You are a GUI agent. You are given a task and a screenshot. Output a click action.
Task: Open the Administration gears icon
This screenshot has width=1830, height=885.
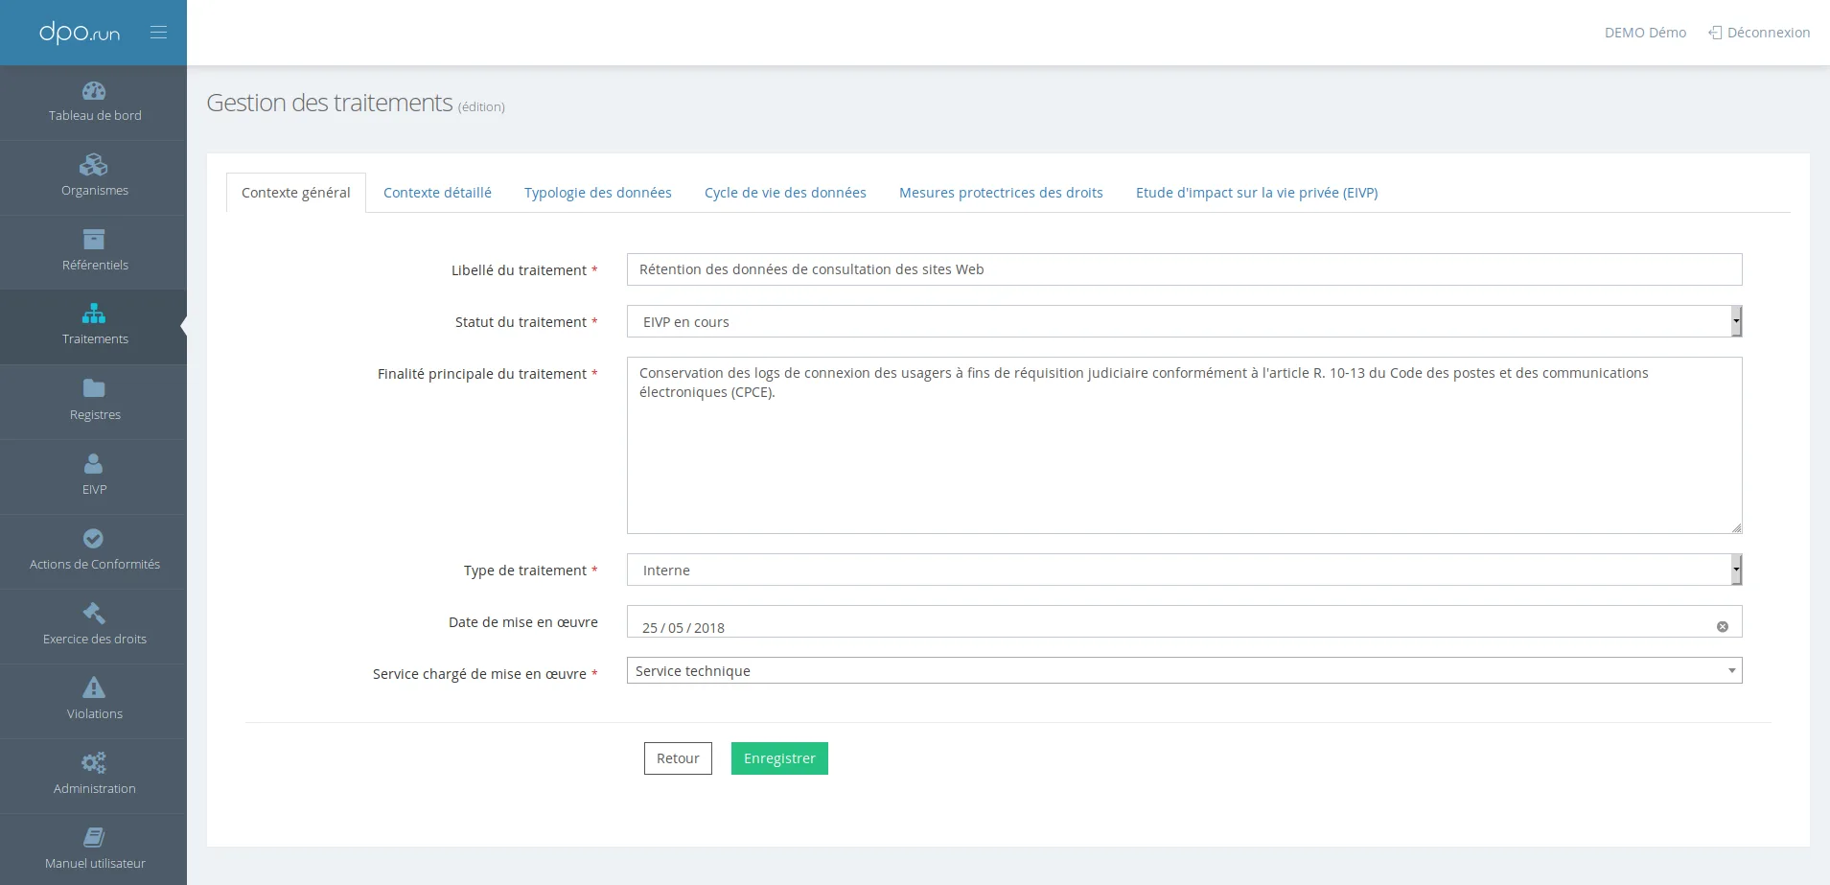tap(94, 762)
